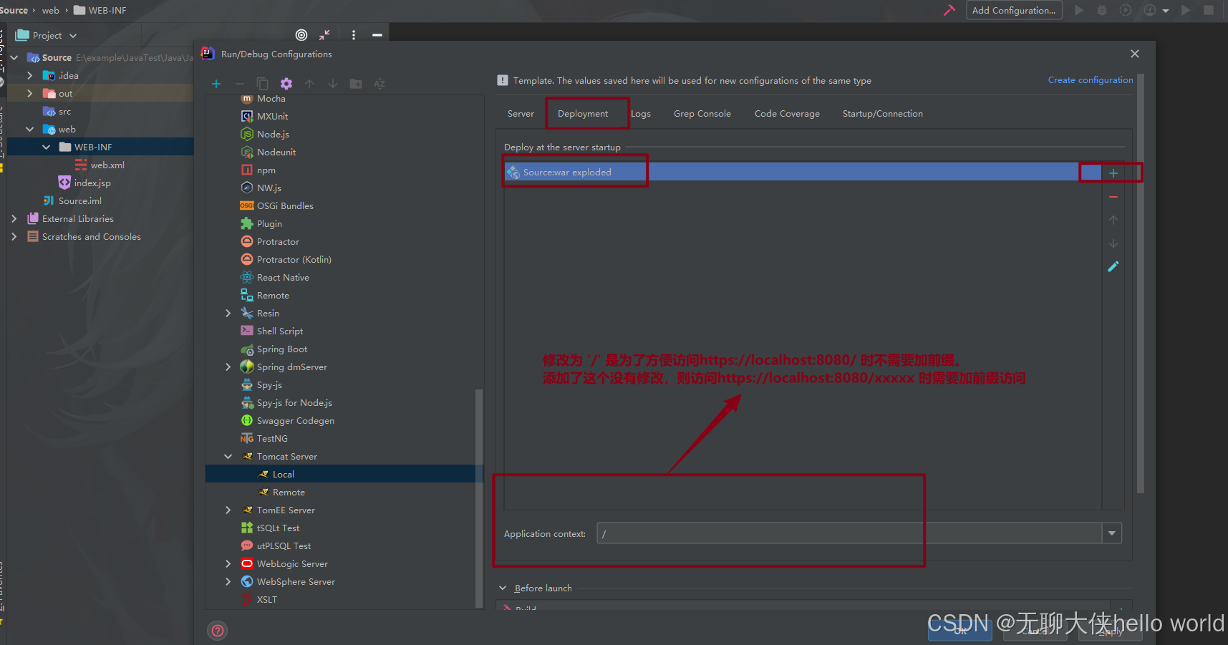1228x645 pixels.
Task: Switch to the Code Coverage tab
Action: (787, 114)
